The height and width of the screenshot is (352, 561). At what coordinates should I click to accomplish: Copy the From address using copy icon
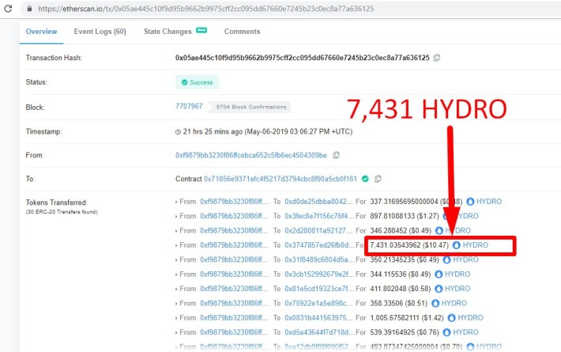click(x=336, y=155)
